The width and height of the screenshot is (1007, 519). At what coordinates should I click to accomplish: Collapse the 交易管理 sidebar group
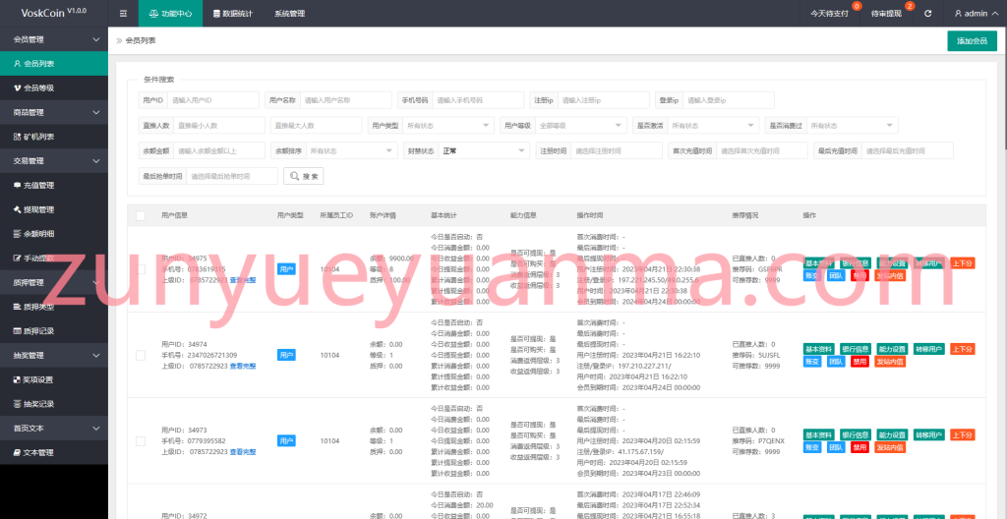[54, 160]
